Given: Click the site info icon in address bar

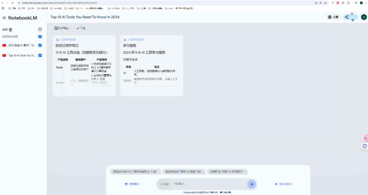Looking at the screenshot, I should pyautogui.click(x=19, y=3).
